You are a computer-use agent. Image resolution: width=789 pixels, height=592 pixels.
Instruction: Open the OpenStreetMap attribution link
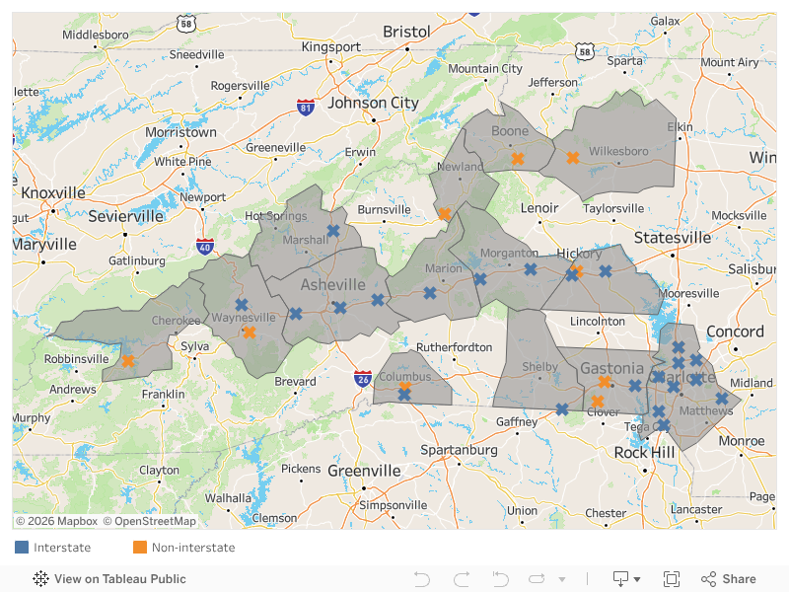point(149,521)
